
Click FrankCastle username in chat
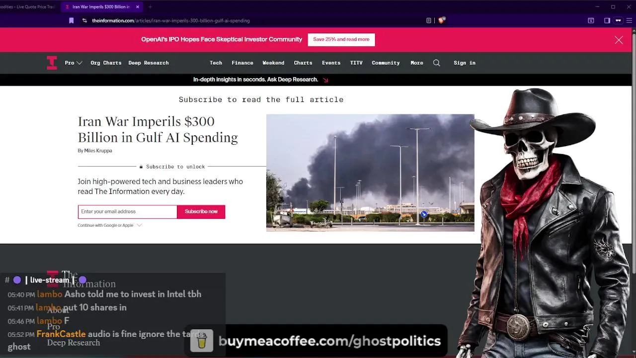point(61,334)
